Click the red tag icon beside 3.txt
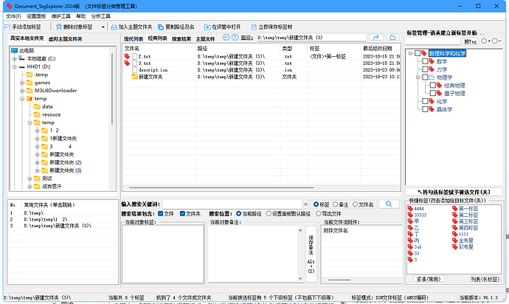The image size is (509, 304). click(x=127, y=63)
